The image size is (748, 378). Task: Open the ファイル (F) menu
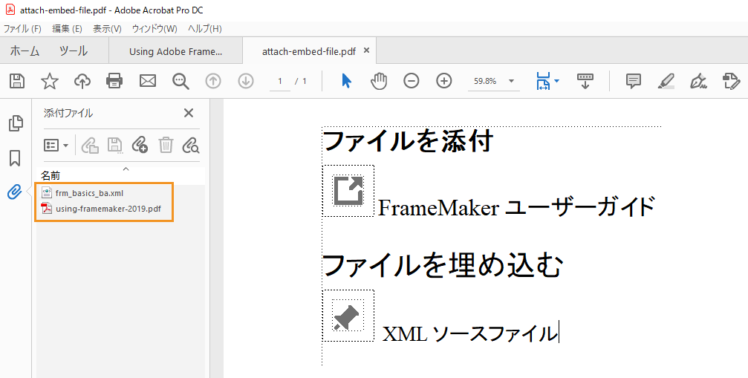[x=22, y=29]
